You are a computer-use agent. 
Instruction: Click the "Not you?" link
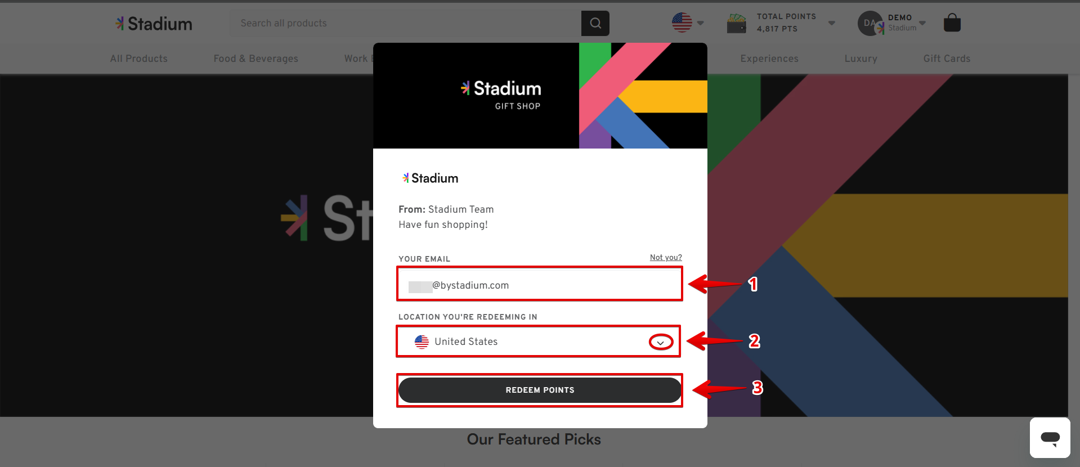[x=666, y=258]
